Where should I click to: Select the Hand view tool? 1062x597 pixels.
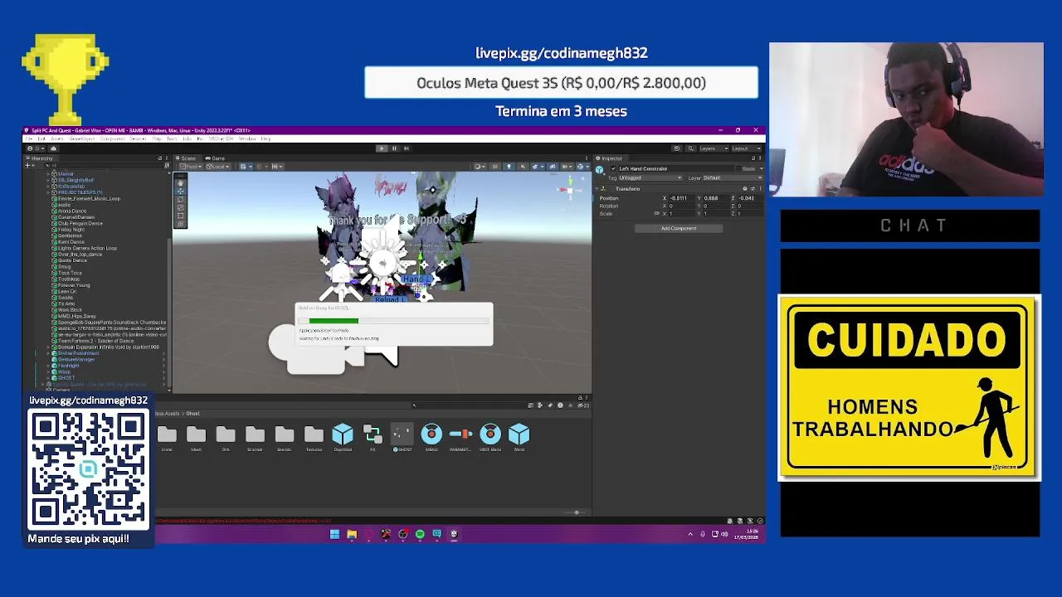coord(180,182)
